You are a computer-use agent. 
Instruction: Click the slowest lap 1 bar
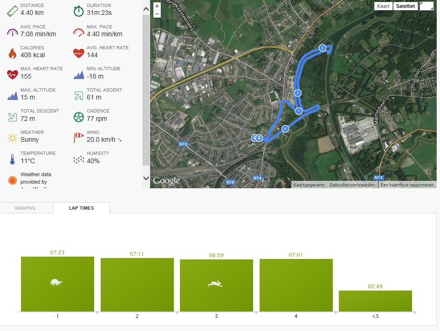[57, 284]
